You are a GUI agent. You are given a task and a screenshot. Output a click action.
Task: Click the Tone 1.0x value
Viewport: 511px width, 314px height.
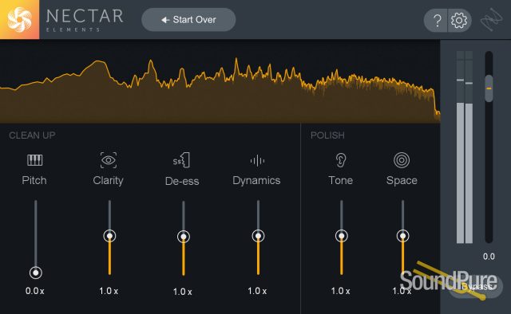pos(341,291)
